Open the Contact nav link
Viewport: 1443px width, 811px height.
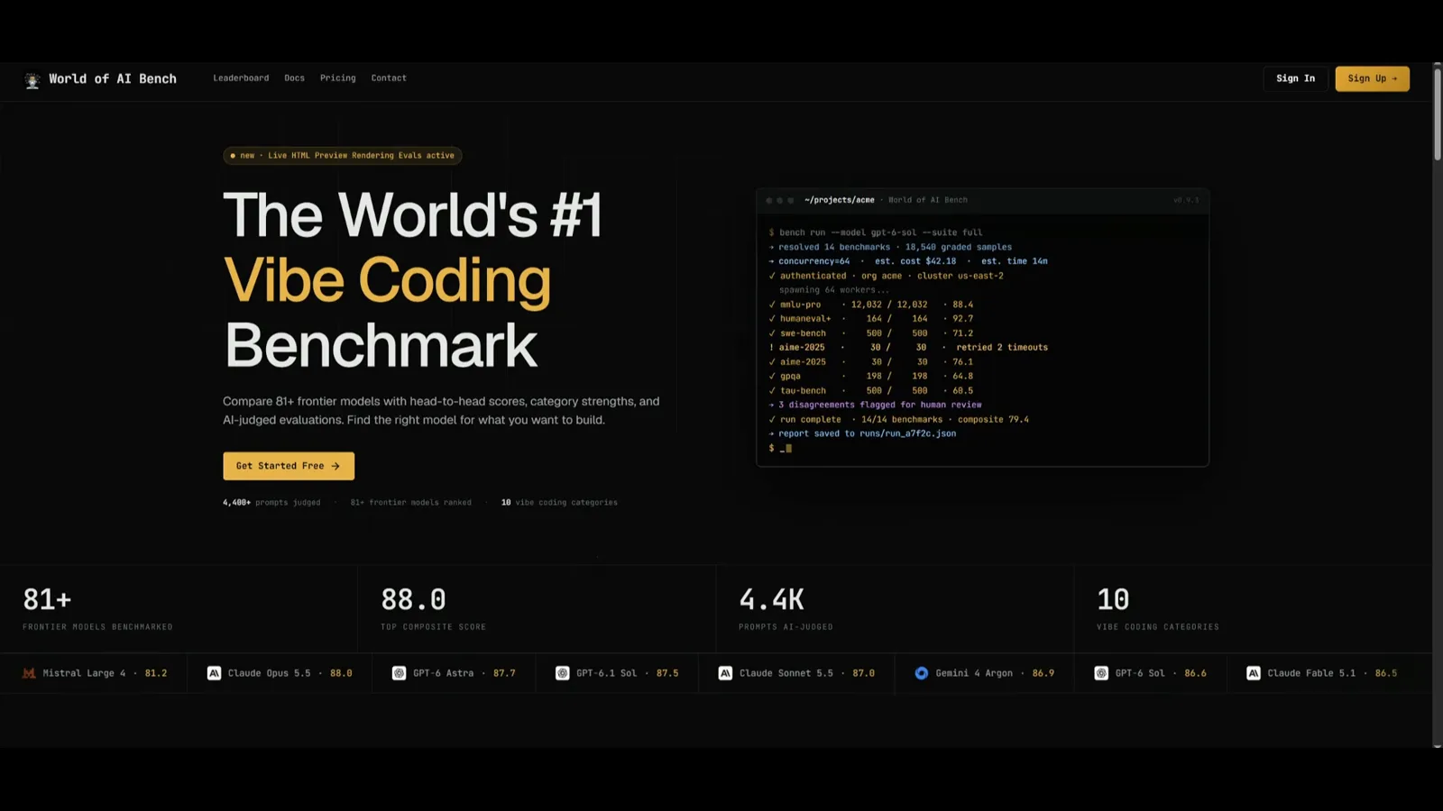(x=389, y=78)
